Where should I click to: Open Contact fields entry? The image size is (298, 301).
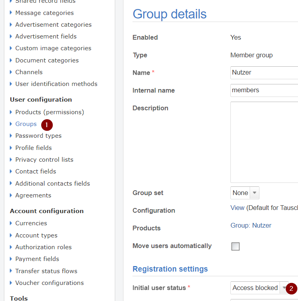click(35, 171)
